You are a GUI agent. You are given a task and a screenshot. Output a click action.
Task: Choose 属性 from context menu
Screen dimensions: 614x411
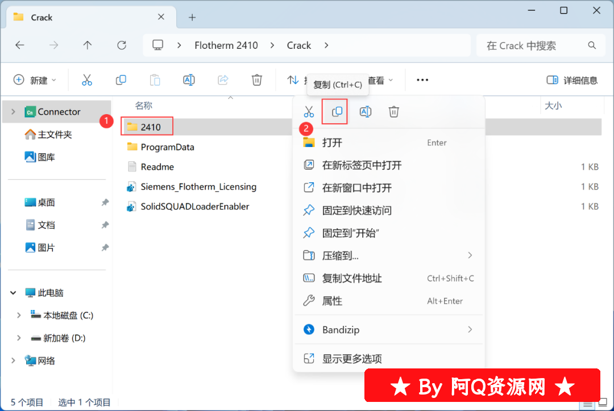pyautogui.click(x=389, y=301)
